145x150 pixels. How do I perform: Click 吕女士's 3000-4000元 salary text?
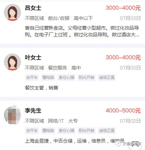123,8
